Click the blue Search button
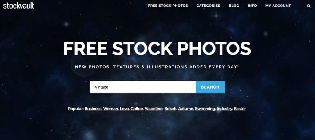 tap(210, 87)
